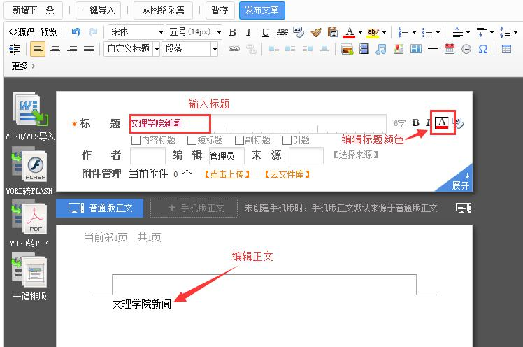The width and height of the screenshot is (523, 347).
Task: Click the 点击上传 attachment upload link
Action: (x=225, y=174)
